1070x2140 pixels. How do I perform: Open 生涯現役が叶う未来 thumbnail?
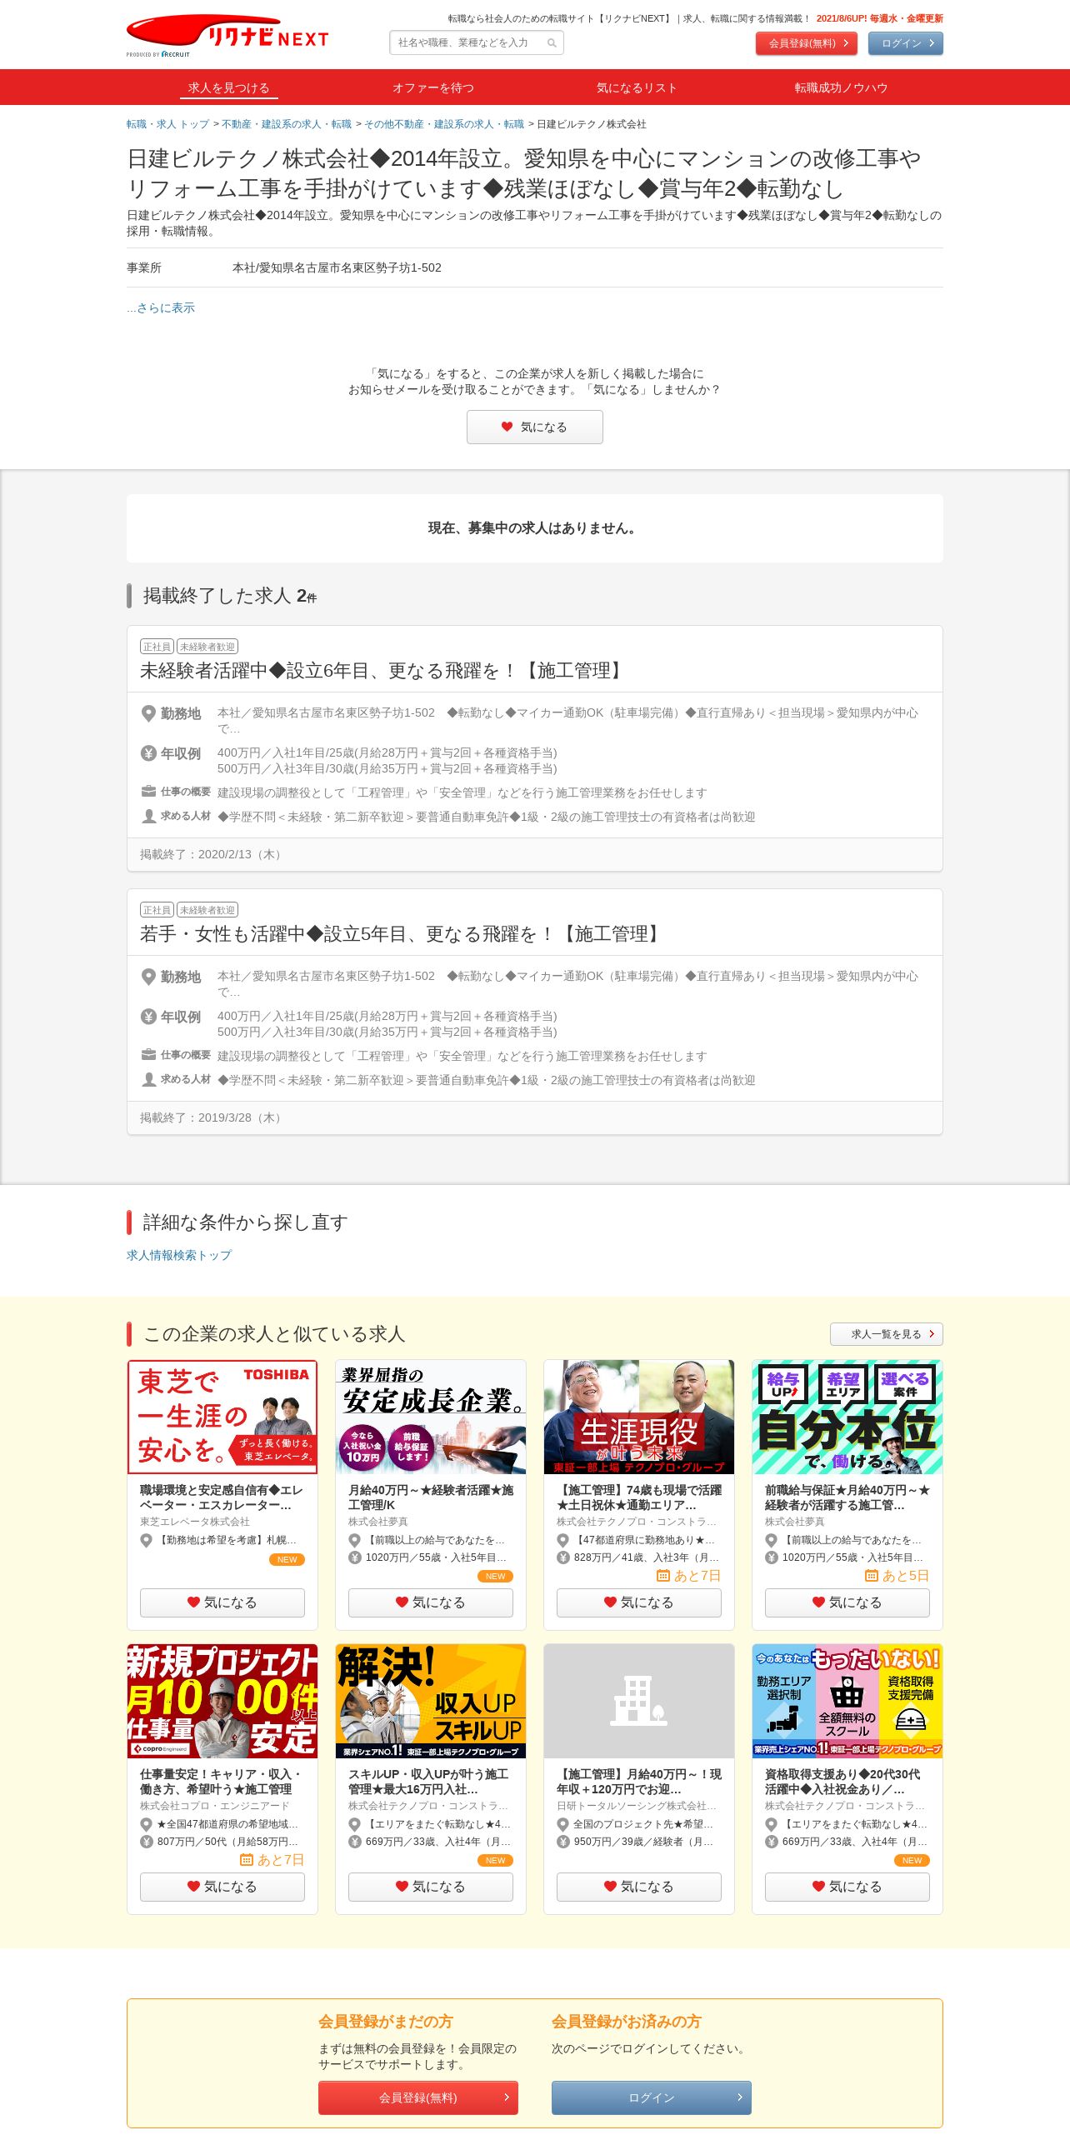click(x=639, y=1417)
